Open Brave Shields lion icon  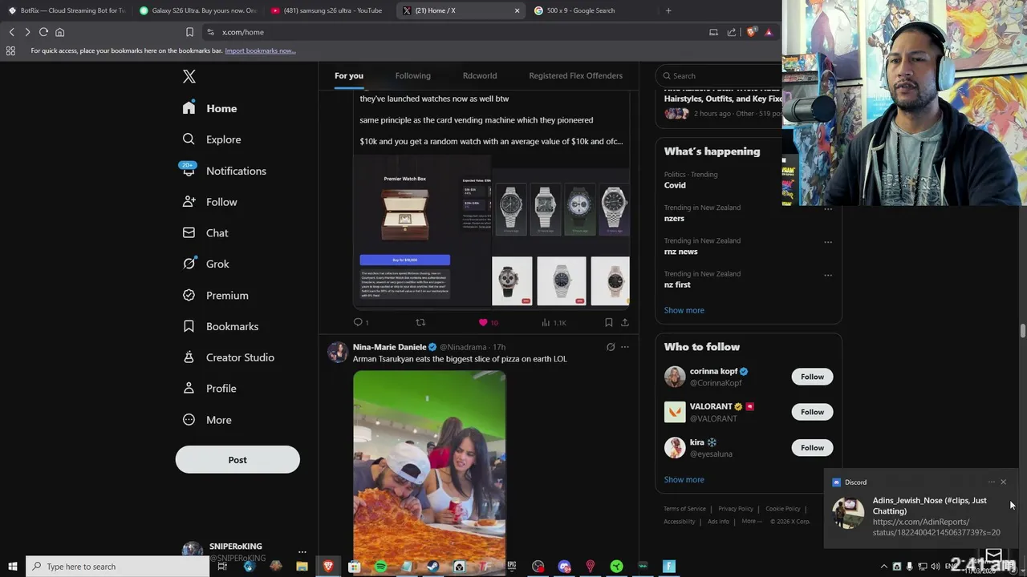pyautogui.click(x=751, y=32)
